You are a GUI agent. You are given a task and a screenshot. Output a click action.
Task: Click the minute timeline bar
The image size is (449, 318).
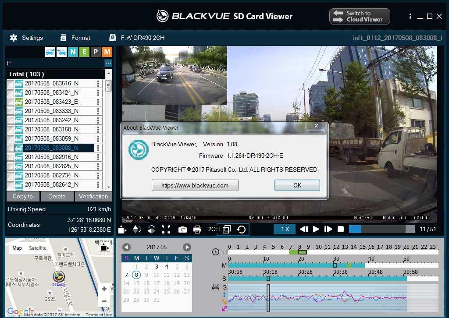coord(333,265)
